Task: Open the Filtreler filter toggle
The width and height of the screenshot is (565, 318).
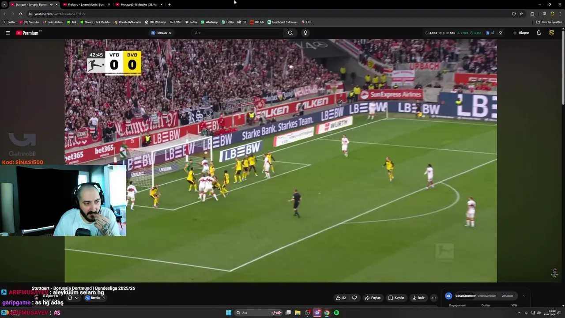Action: 162,33
